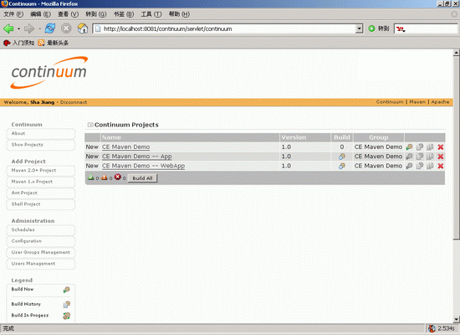This screenshot has width=460, height=335.
Task: Open User Groups Management
Action: click(41, 252)
